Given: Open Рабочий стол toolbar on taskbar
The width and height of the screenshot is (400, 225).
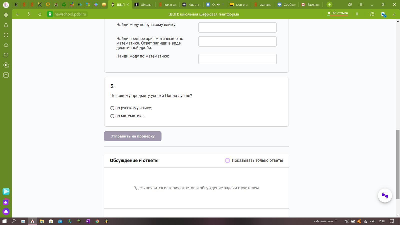Looking at the screenshot, I should click(323, 221).
